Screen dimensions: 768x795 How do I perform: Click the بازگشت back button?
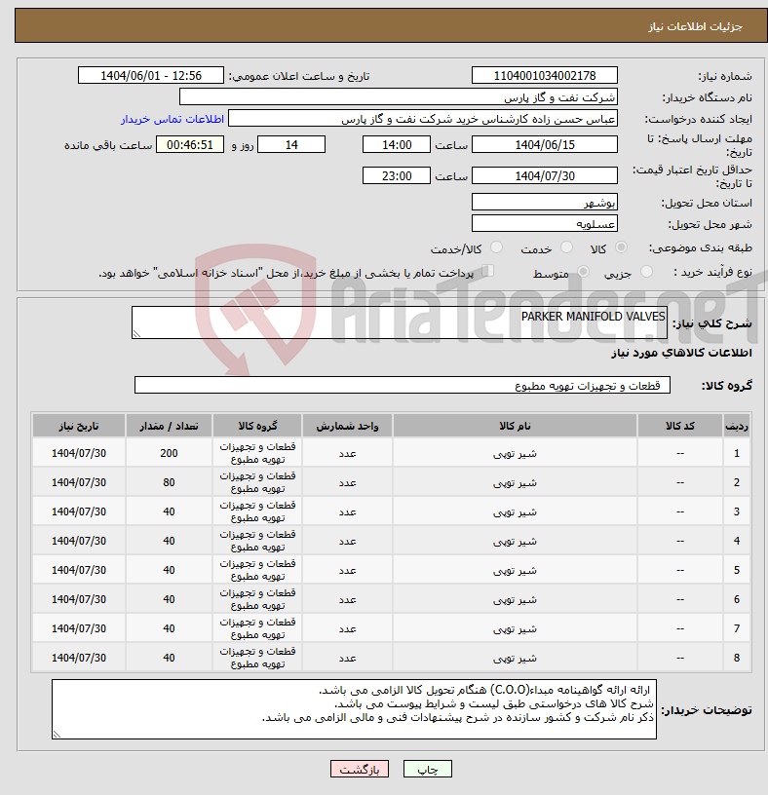tap(359, 769)
